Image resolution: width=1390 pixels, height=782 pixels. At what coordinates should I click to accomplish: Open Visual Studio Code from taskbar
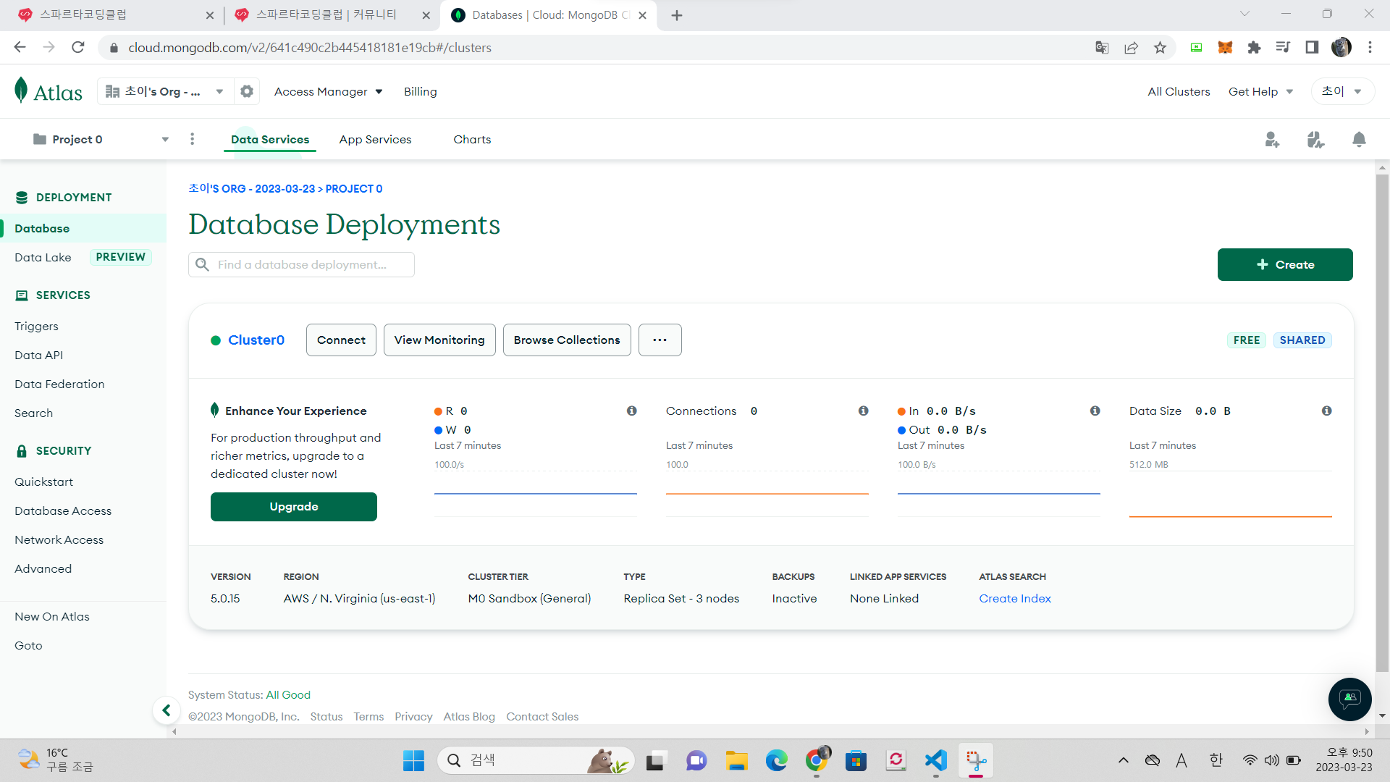[935, 760]
